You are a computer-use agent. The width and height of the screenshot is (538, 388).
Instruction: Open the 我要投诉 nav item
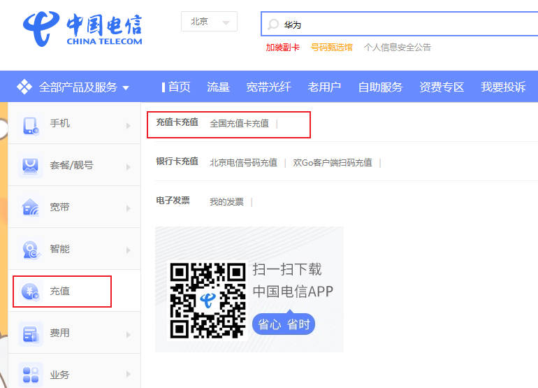(503, 87)
